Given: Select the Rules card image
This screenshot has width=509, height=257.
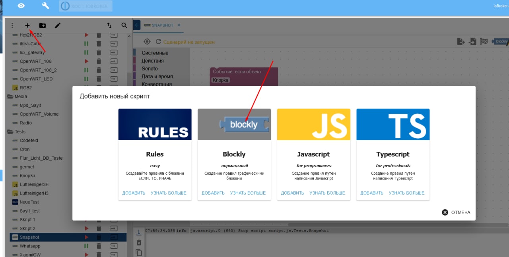Looking at the screenshot, I should 155,124.
